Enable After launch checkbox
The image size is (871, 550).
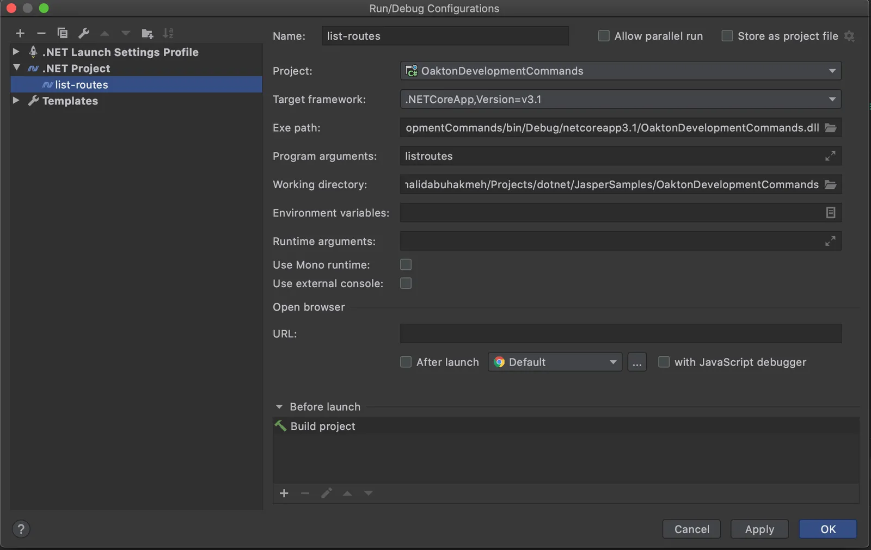(x=406, y=362)
